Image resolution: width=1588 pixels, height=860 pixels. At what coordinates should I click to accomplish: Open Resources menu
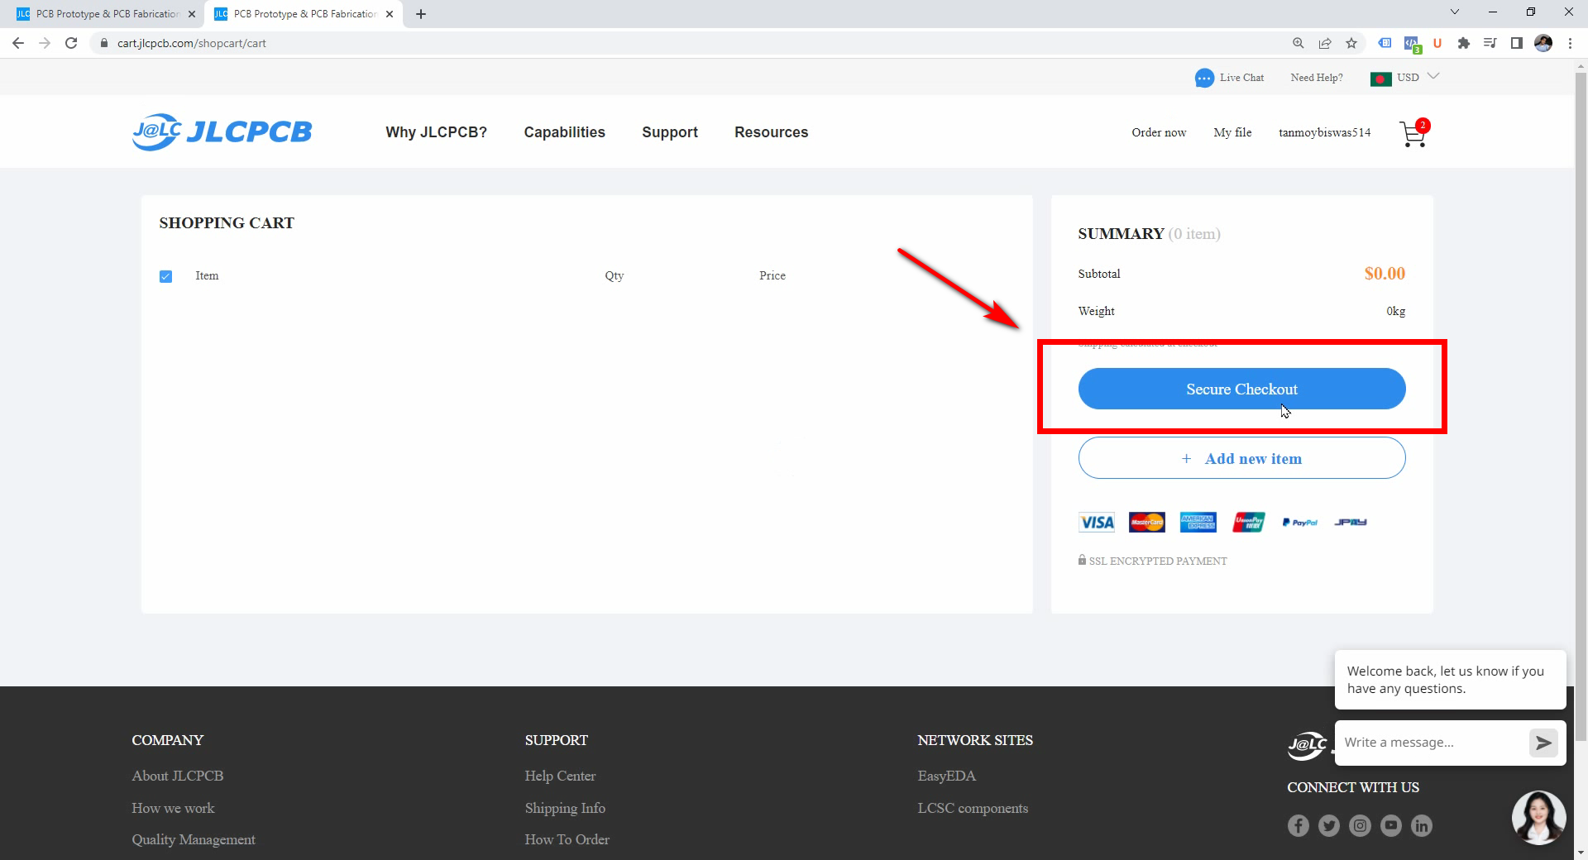[x=771, y=132]
